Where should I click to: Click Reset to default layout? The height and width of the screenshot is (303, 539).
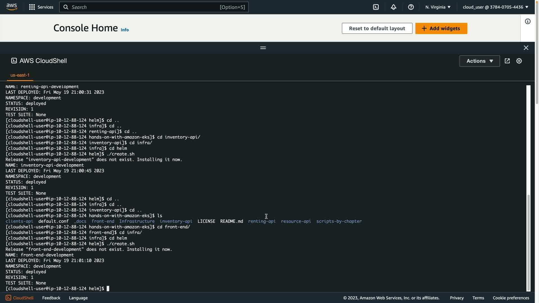(377, 28)
